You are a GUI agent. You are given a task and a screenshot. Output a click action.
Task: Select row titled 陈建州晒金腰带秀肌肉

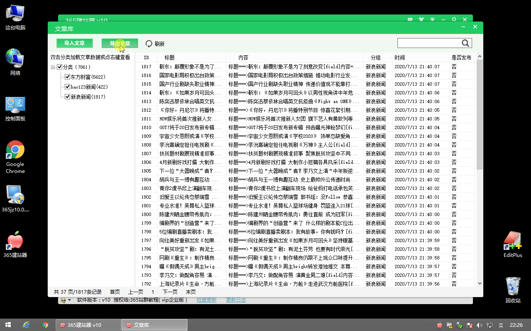click(305, 214)
